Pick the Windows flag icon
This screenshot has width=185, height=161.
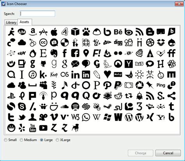pyautogui.click(x=107, y=117)
